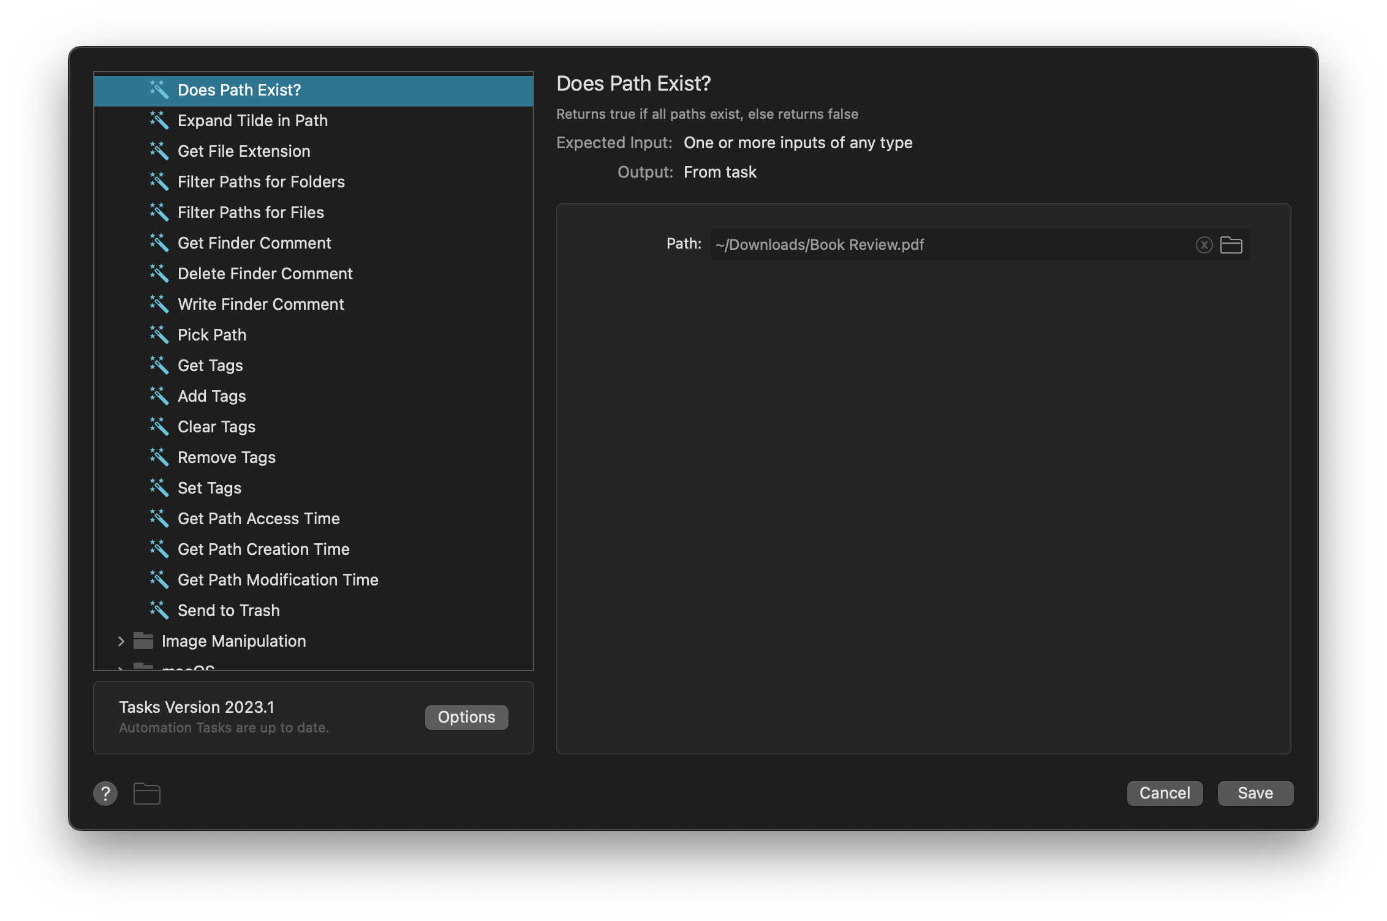Clear the Path field contents
This screenshot has width=1387, height=921.
point(1204,244)
